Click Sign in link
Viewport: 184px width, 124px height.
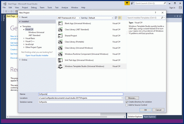tap(172, 8)
